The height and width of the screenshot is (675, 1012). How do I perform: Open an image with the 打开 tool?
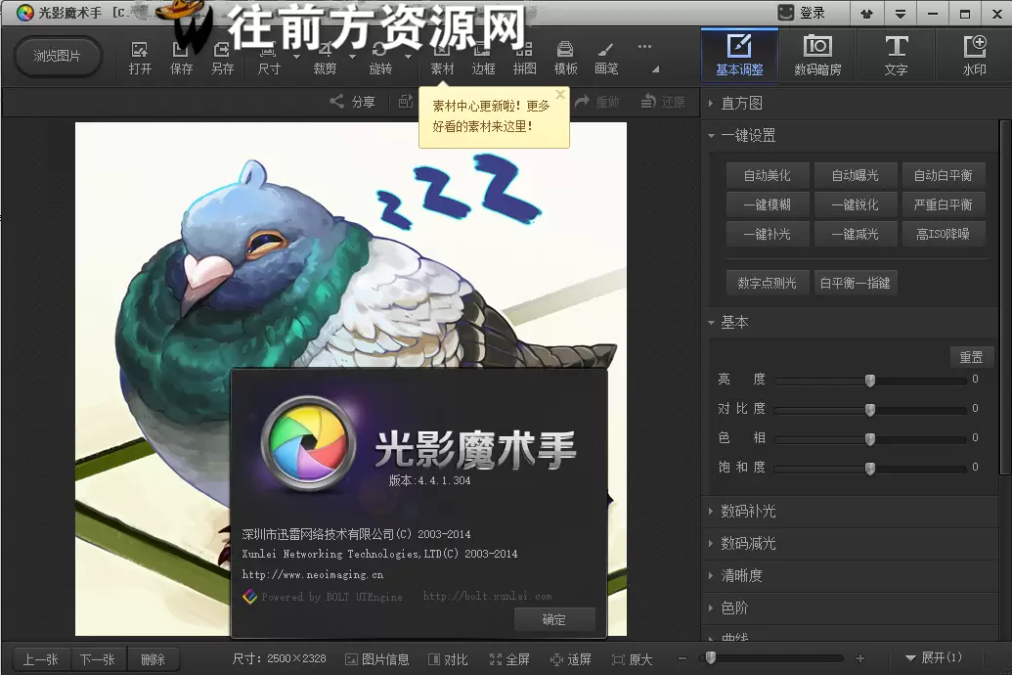[x=140, y=58]
